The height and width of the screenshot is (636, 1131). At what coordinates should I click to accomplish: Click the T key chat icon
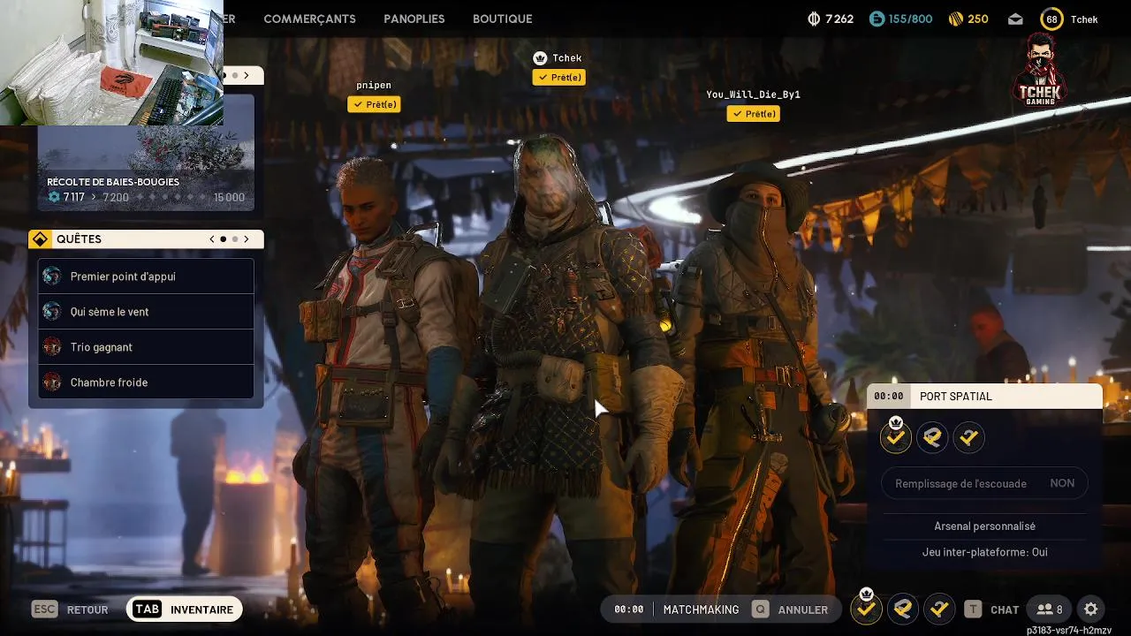[973, 609]
